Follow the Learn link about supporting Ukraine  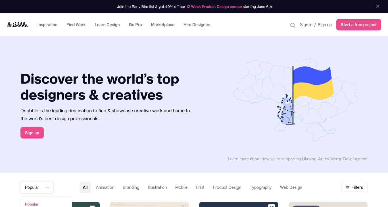(233, 159)
